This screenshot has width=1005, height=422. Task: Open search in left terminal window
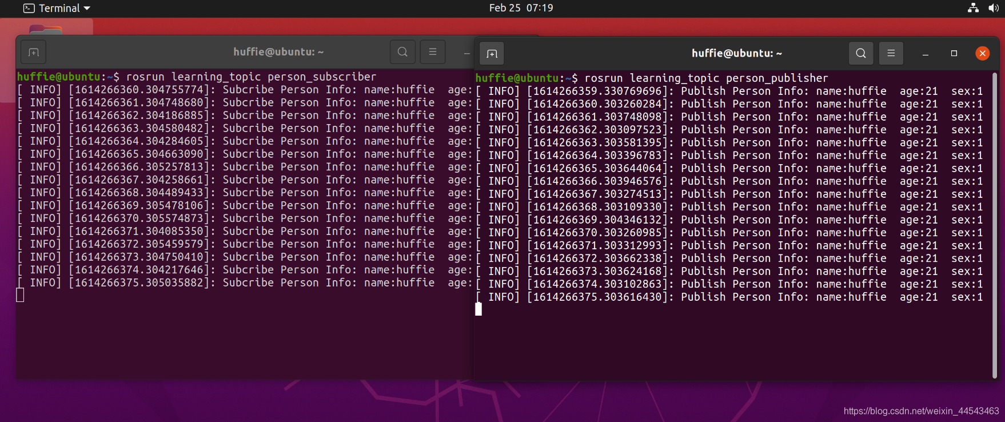(402, 52)
